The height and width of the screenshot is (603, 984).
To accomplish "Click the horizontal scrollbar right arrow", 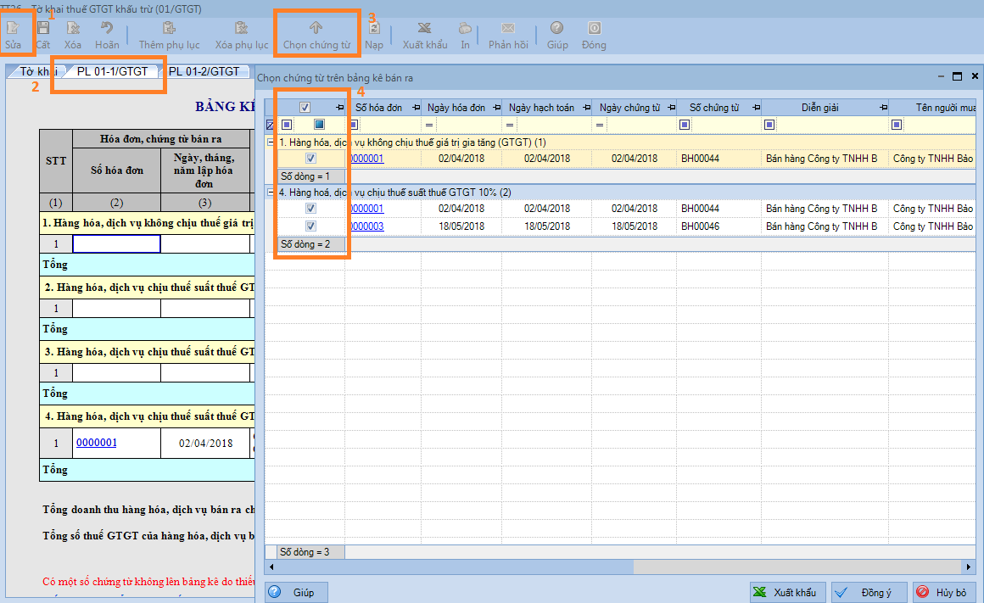I will [969, 567].
